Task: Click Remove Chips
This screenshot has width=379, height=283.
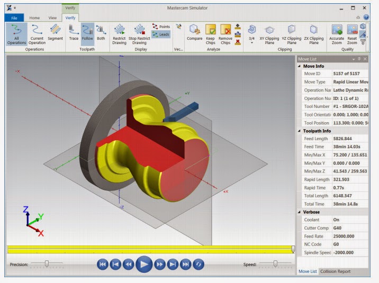Action: (225, 34)
